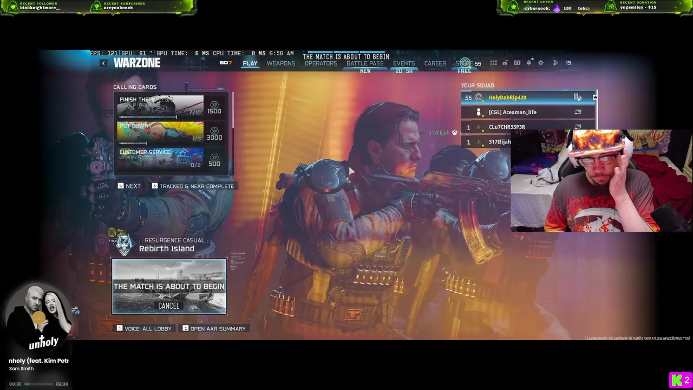Open the CUSTOMER SERVICE calling card
This screenshot has width=693, height=390.
pyautogui.click(x=160, y=158)
